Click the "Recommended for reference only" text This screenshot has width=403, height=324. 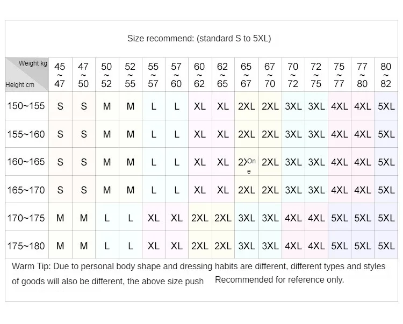(x=279, y=279)
